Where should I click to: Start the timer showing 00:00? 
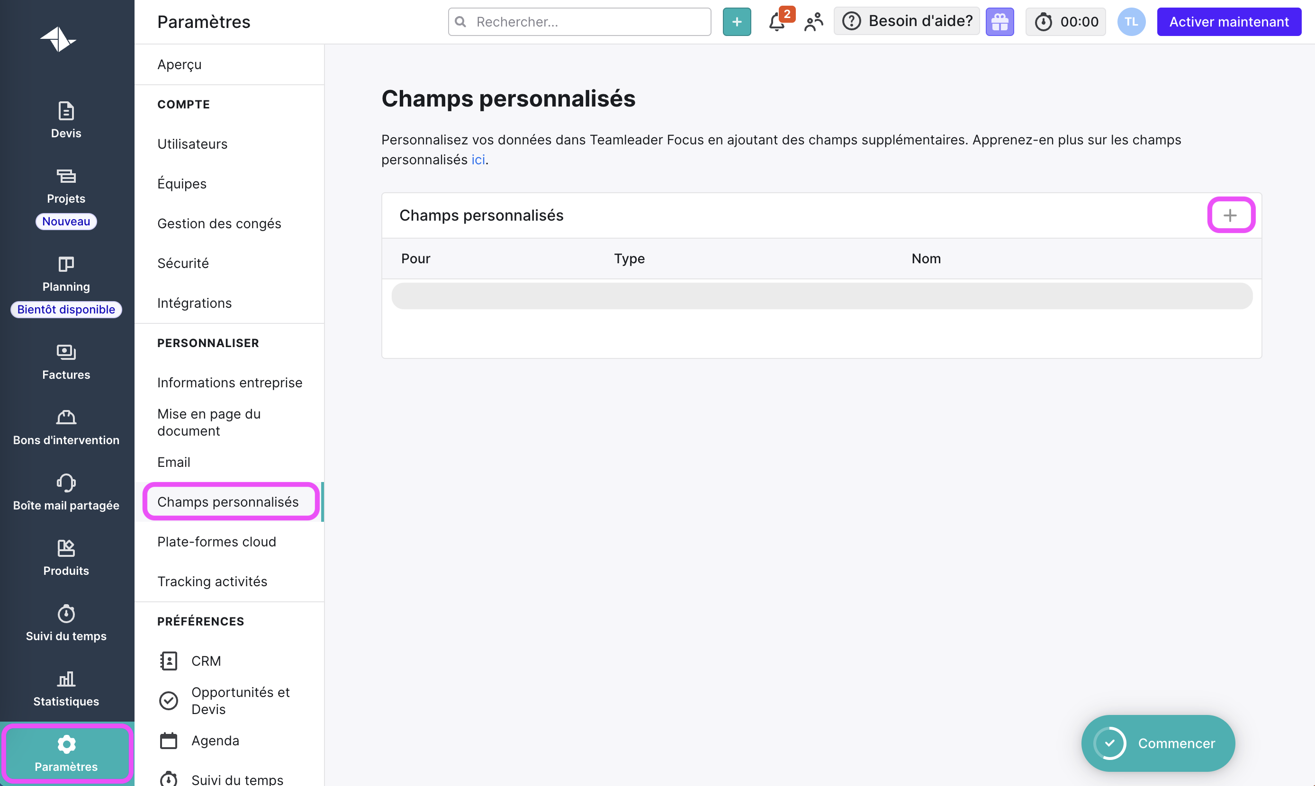pos(1066,22)
